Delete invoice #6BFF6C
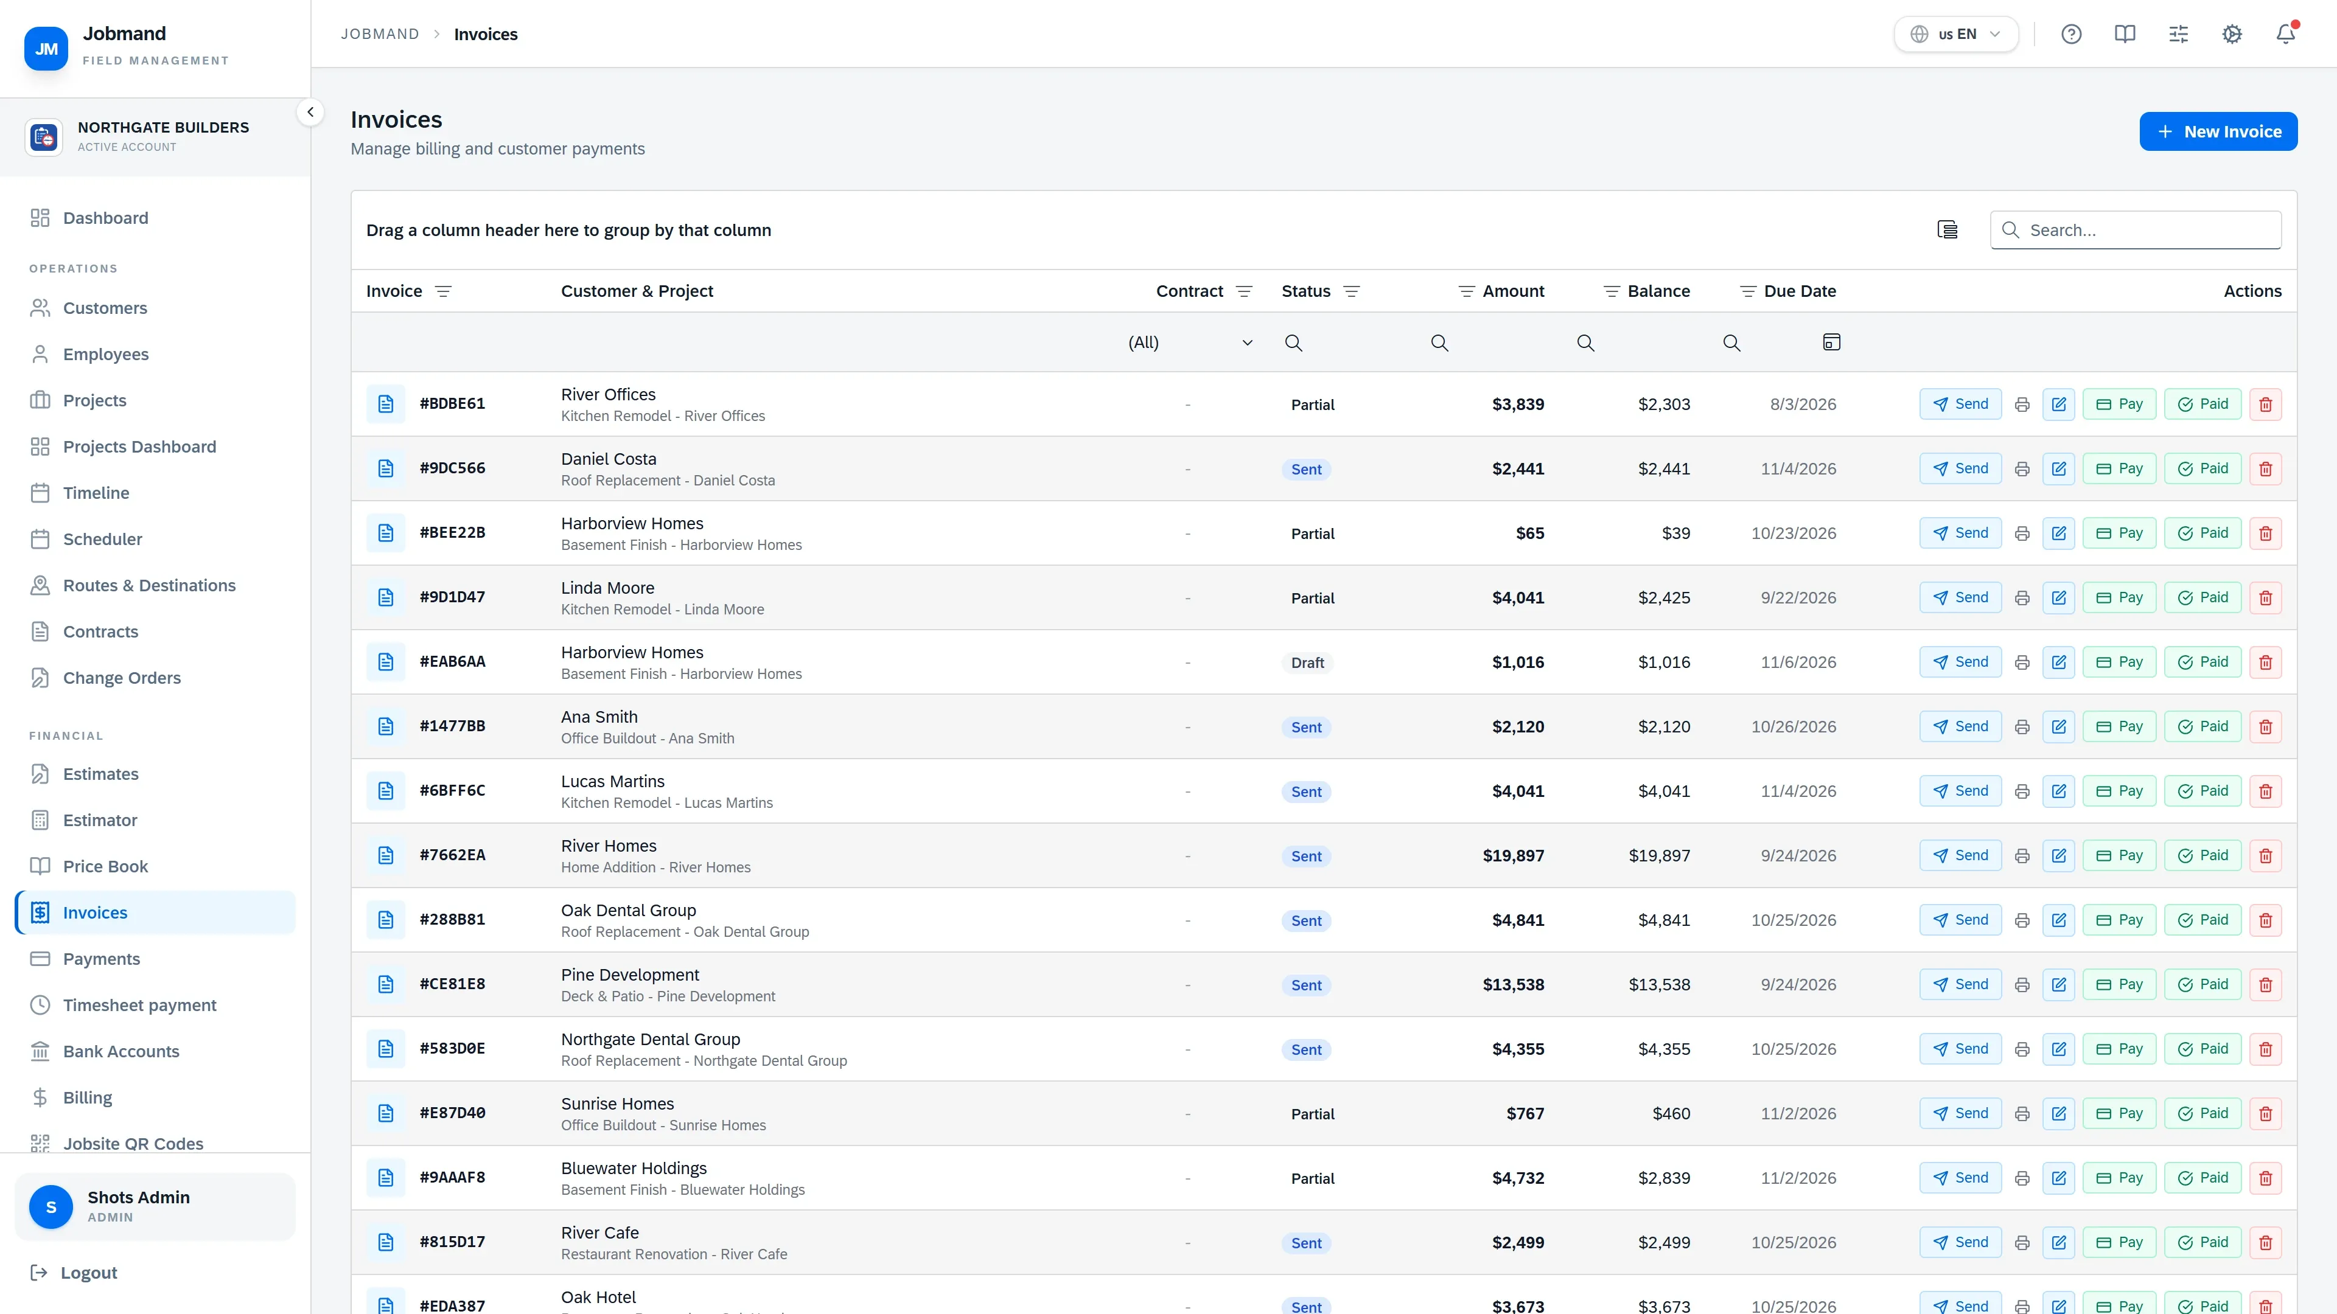The width and height of the screenshot is (2337, 1314). point(2265,791)
